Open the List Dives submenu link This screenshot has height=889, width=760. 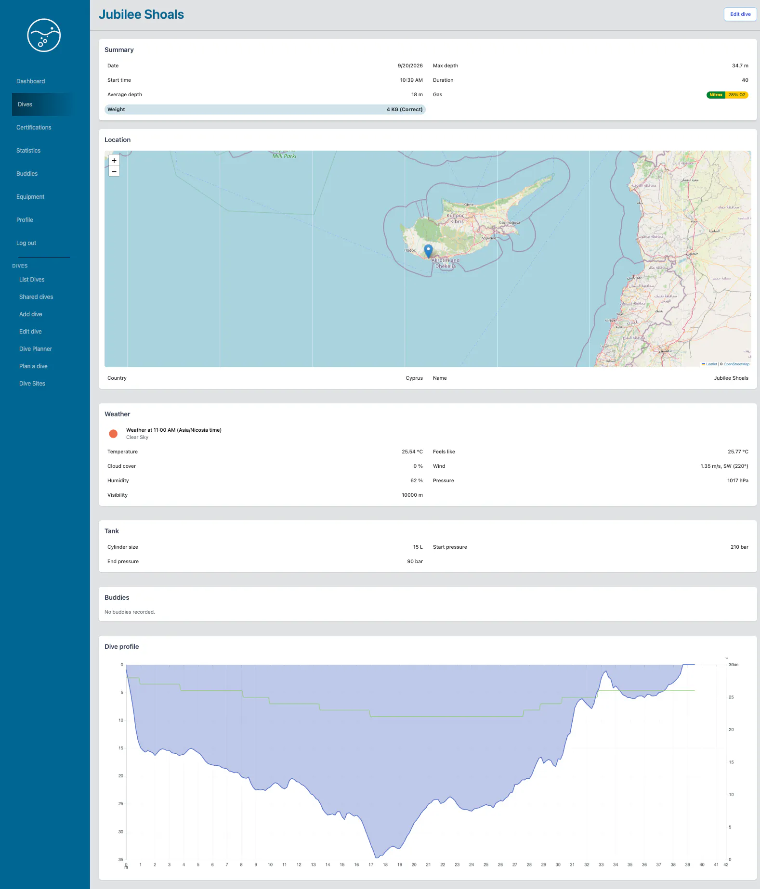point(32,280)
